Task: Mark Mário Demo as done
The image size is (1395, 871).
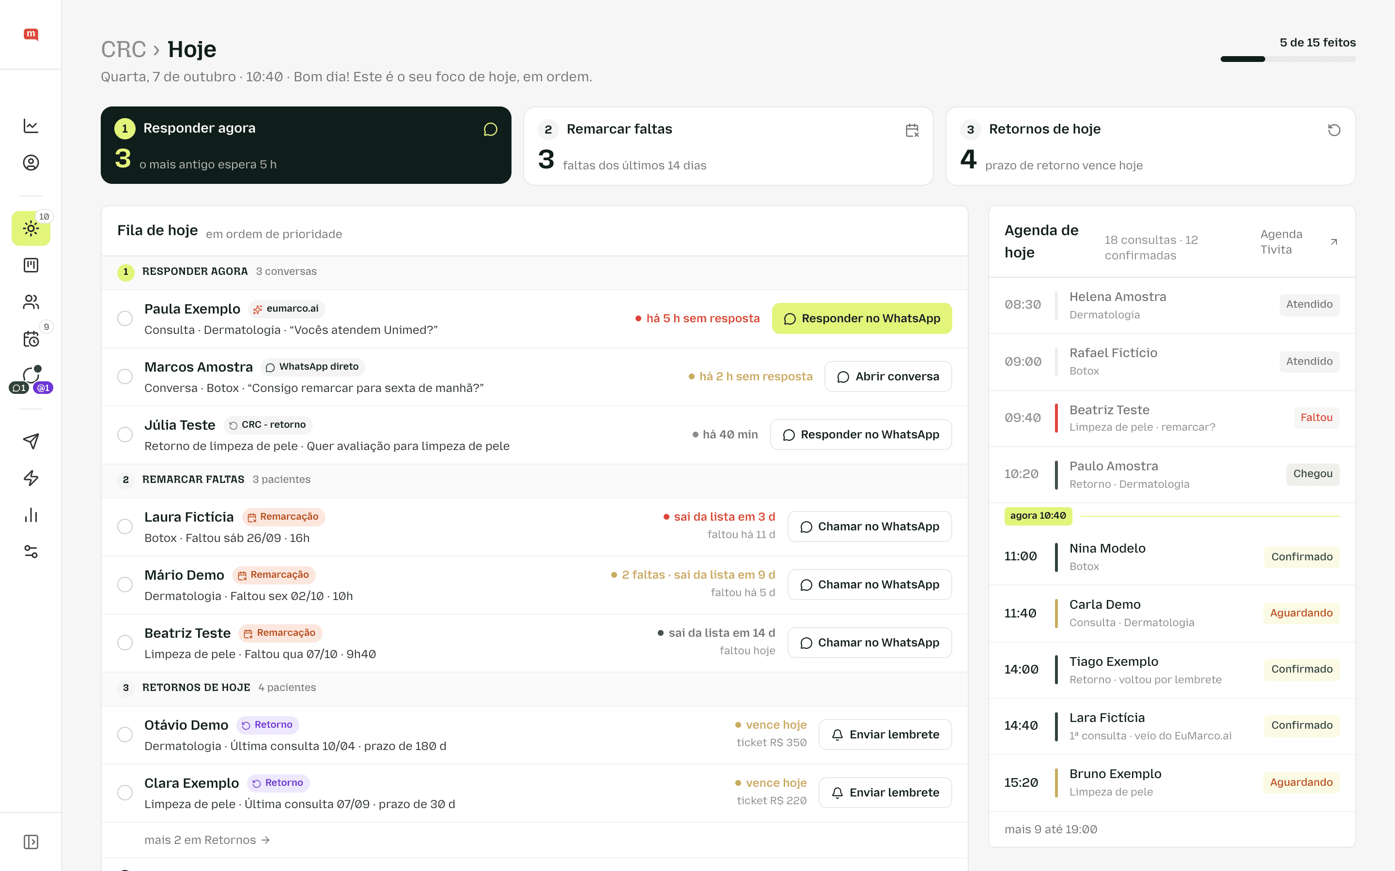Action: pyautogui.click(x=125, y=585)
